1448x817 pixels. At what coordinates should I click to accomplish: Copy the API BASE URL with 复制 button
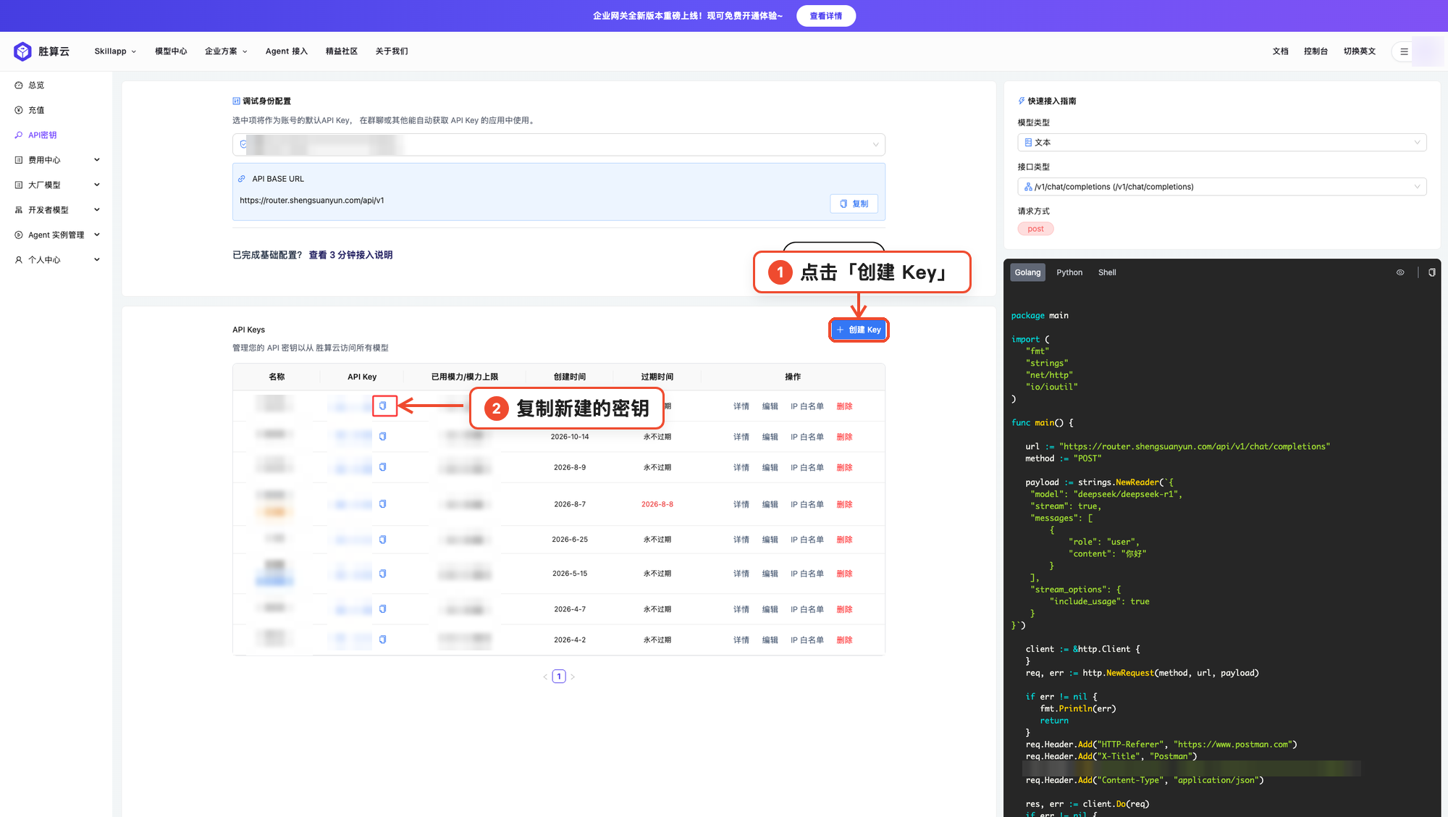(854, 204)
